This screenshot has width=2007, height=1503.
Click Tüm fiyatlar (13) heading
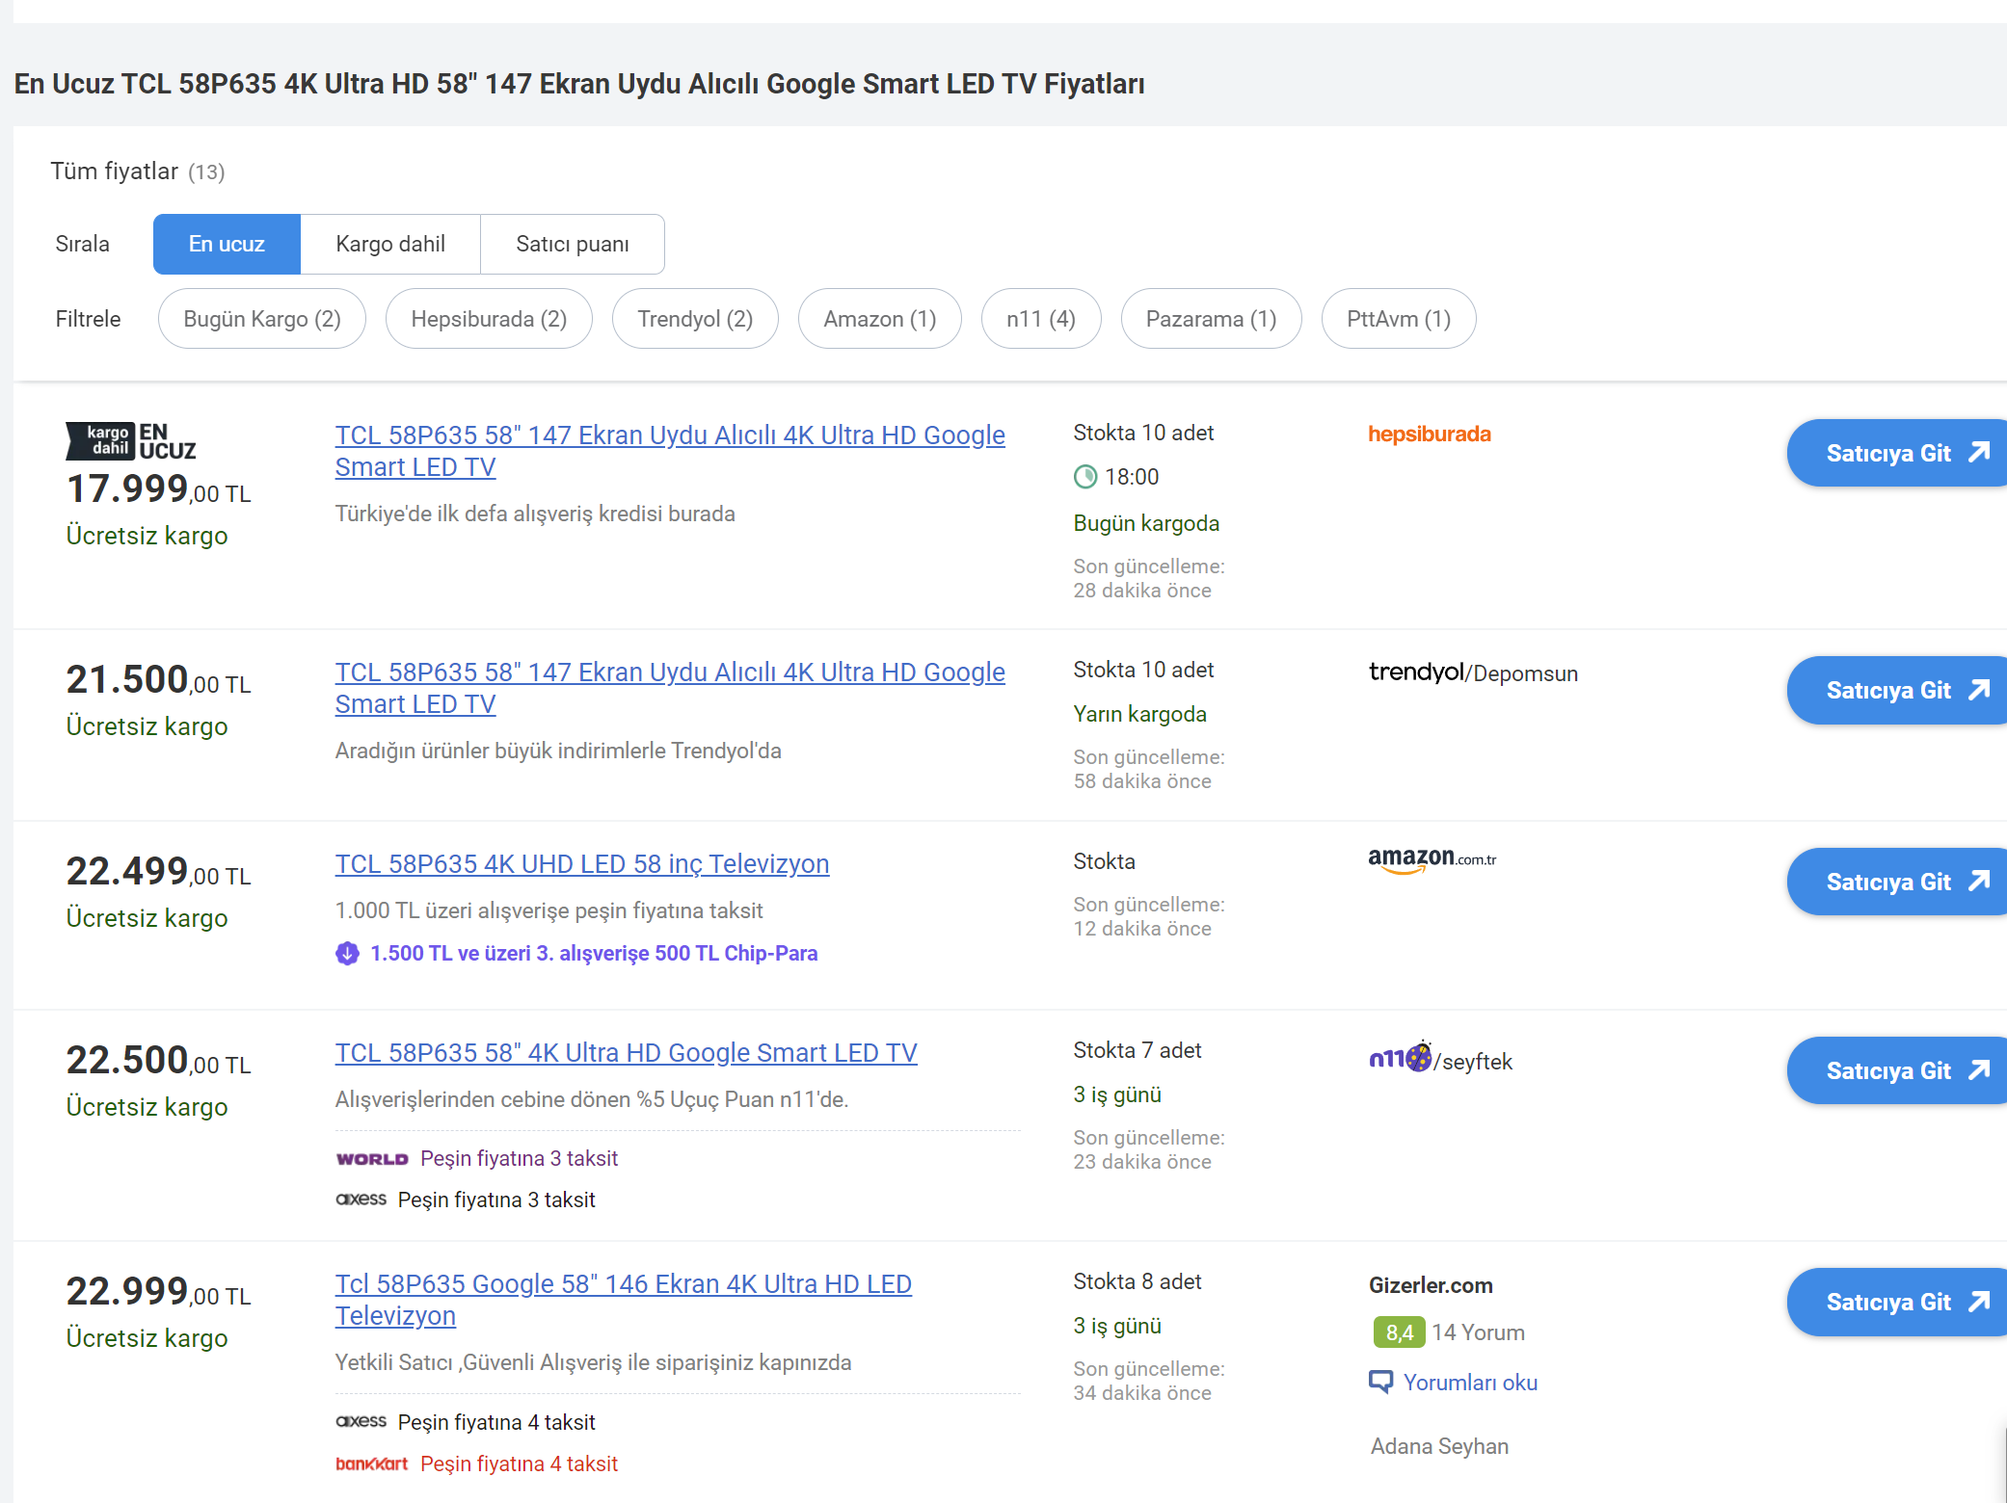[x=138, y=171]
